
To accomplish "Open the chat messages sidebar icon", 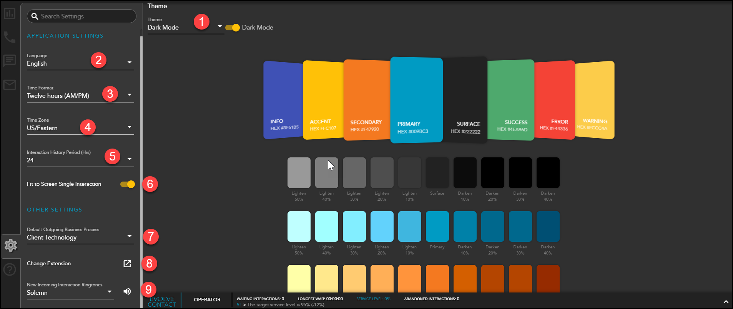I will (x=10, y=61).
